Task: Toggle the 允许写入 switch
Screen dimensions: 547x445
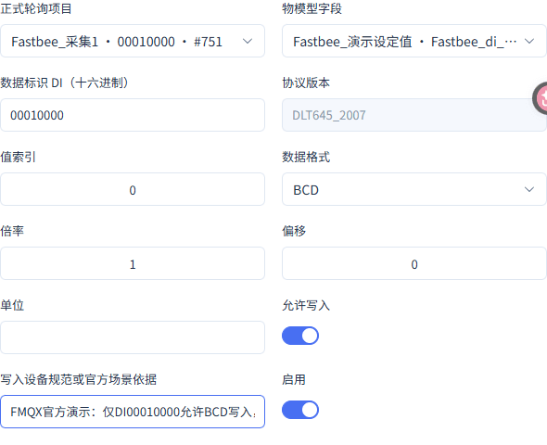Action: 300,336
